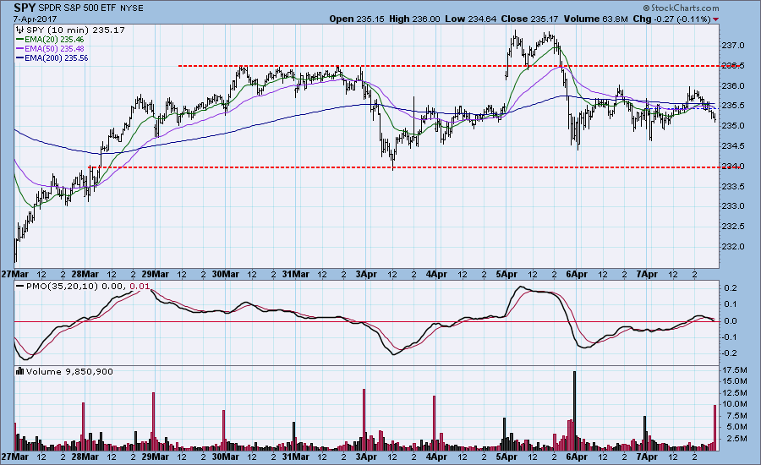The height and width of the screenshot is (465, 761).
Task: Click the 2.5M volume axis label
Action: click(737, 438)
